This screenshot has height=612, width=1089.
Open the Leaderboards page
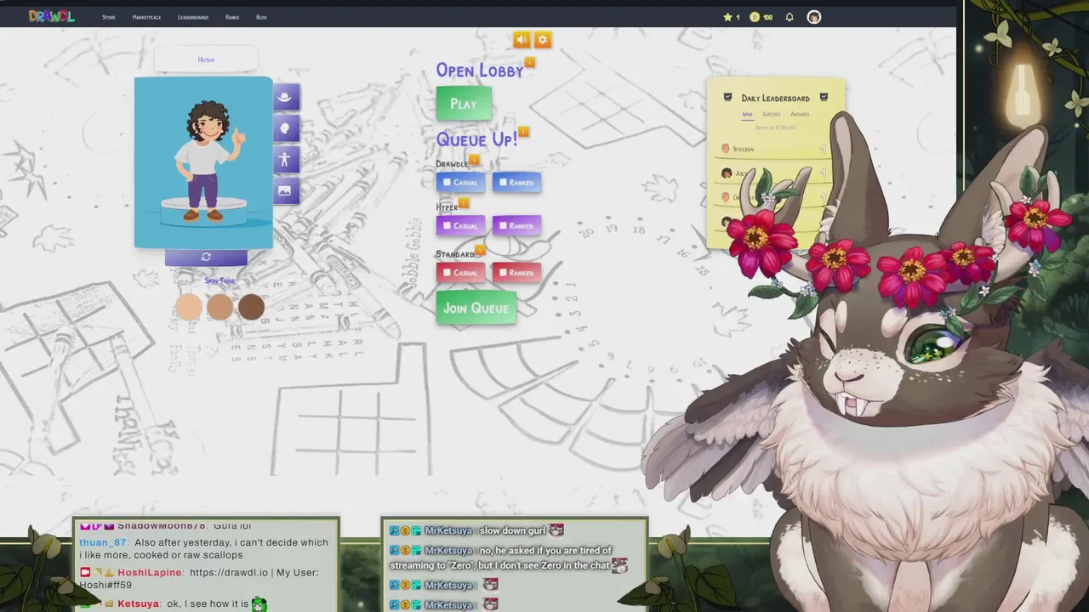[x=193, y=17]
